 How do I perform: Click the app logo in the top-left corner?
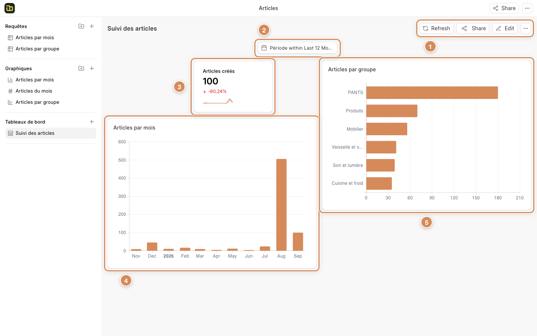click(10, 8)
